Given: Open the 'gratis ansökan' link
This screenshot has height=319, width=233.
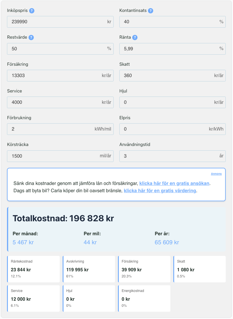Looking at the screenshot, I should [174, 183].
